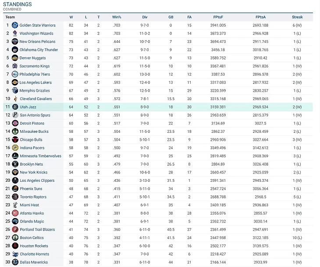Click the Dallas Mavericks logo icon
This screenshot has height=267, width=320.
click(15, 262)
